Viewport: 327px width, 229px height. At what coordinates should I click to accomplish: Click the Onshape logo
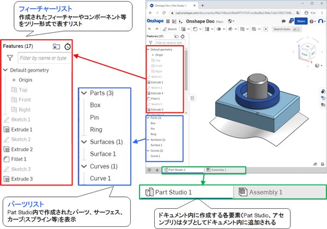coord(155,21)
